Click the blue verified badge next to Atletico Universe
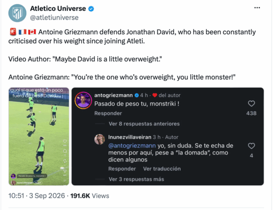Image resolution: width=273 pixels, height=210 pixels. coord(91,9)
